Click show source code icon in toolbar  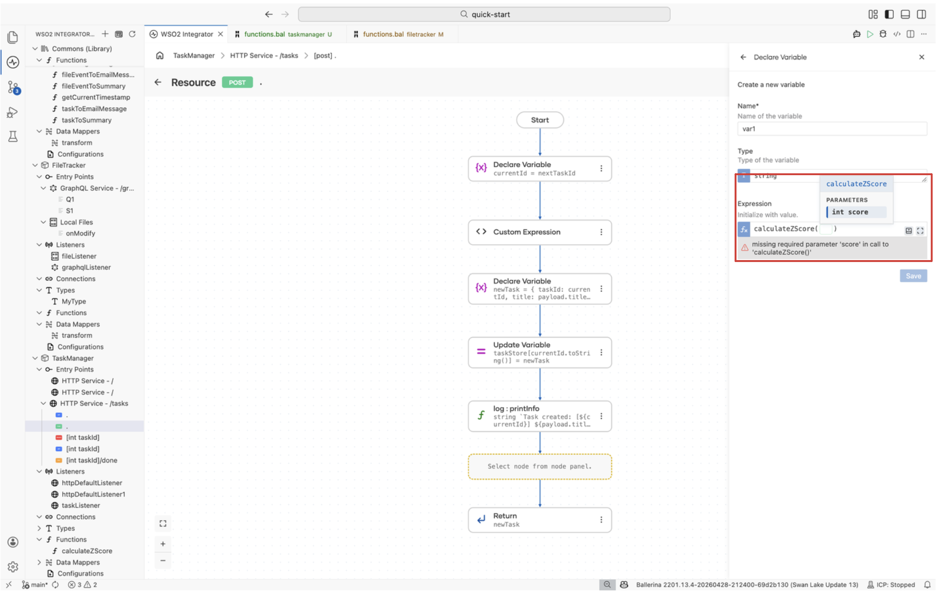tap(897, 34)
